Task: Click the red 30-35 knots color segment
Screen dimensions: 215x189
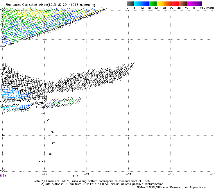Action: [175, 3]
